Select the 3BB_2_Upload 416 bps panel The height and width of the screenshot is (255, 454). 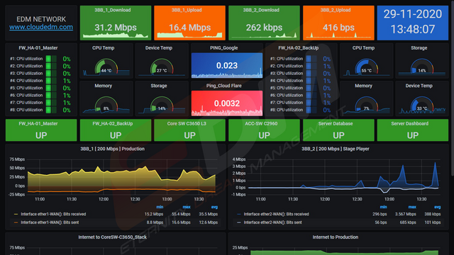click(338, 23)
